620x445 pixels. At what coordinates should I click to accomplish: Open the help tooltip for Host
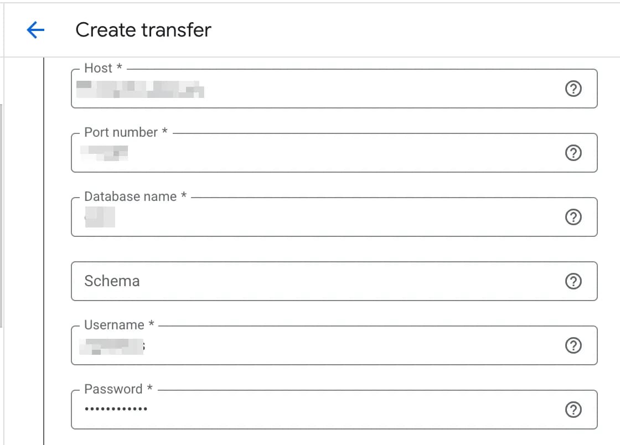[573, 89]
